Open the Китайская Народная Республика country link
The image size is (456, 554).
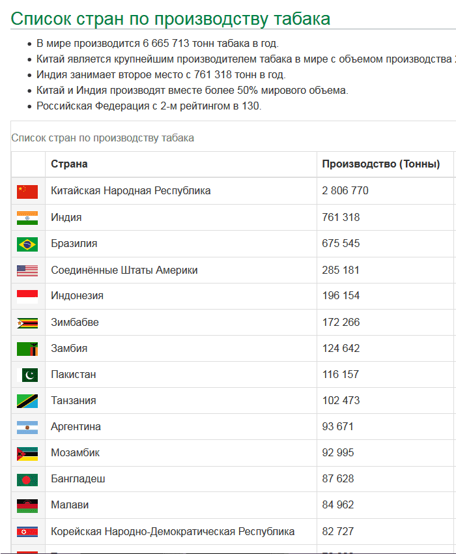point(131,191)
